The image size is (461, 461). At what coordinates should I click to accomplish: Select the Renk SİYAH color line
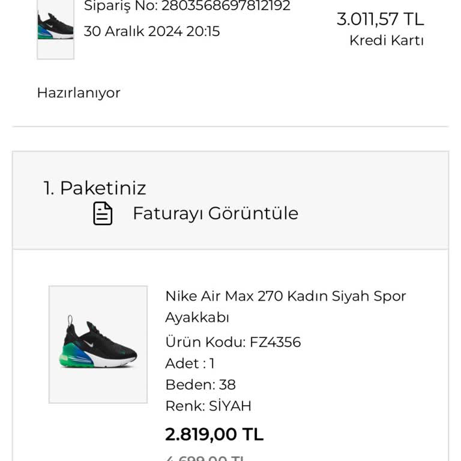pyautogui.click(x=208, y=406)
